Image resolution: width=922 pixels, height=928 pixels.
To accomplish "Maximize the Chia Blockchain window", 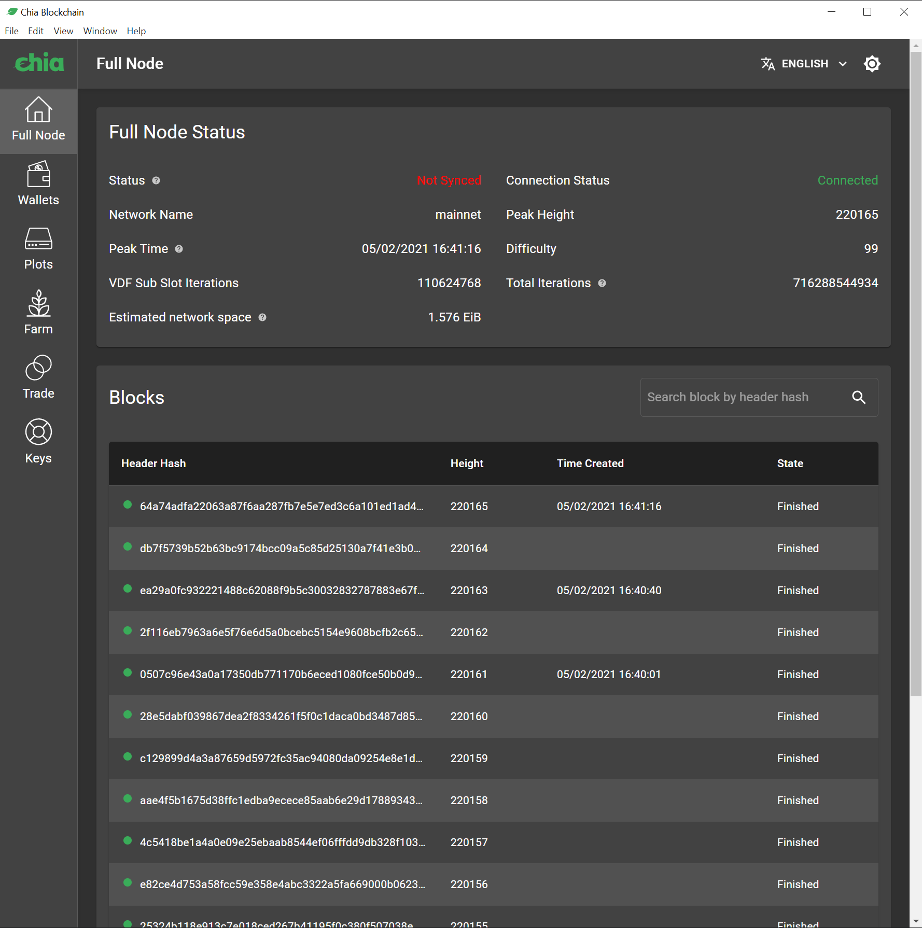I will 867,11.
